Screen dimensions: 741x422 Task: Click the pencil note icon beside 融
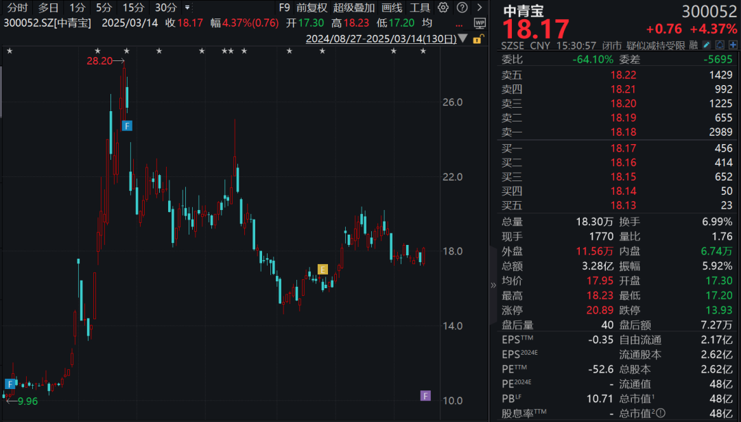click(706, 45)
